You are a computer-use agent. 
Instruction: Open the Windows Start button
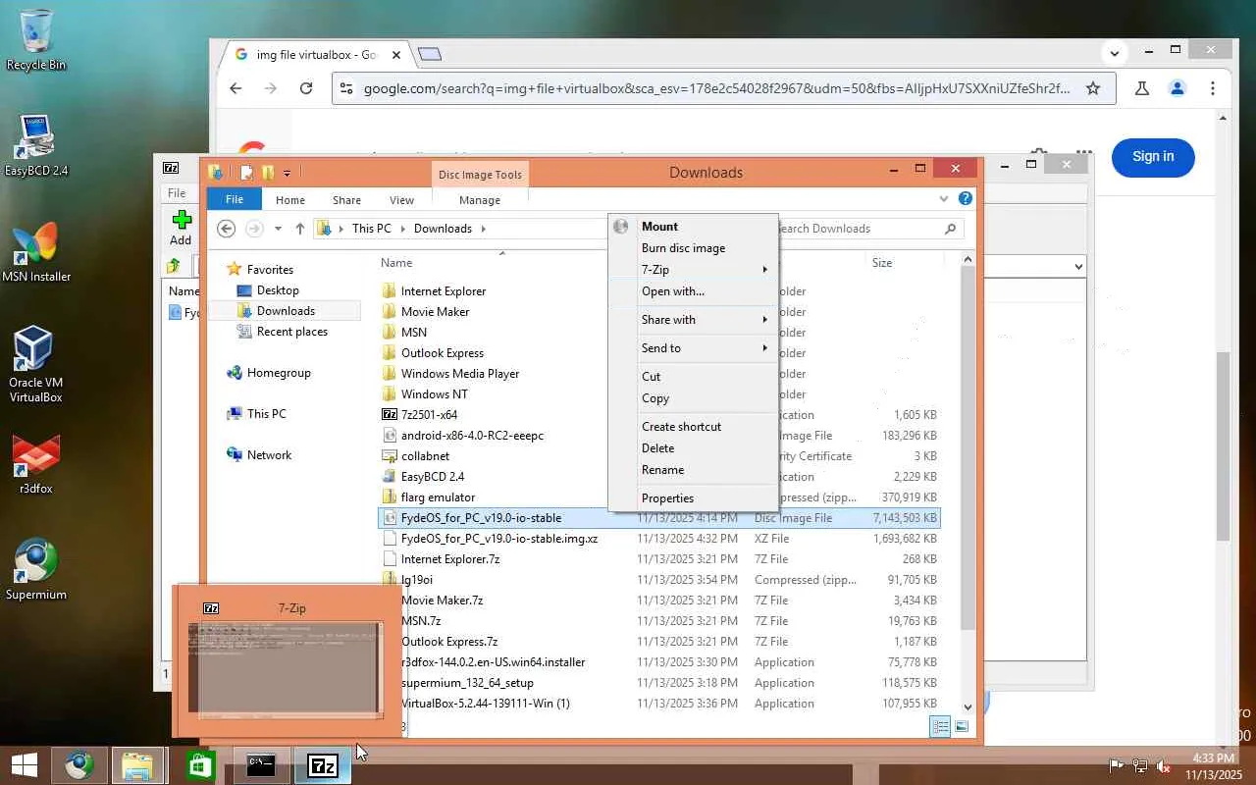(25, 764)
